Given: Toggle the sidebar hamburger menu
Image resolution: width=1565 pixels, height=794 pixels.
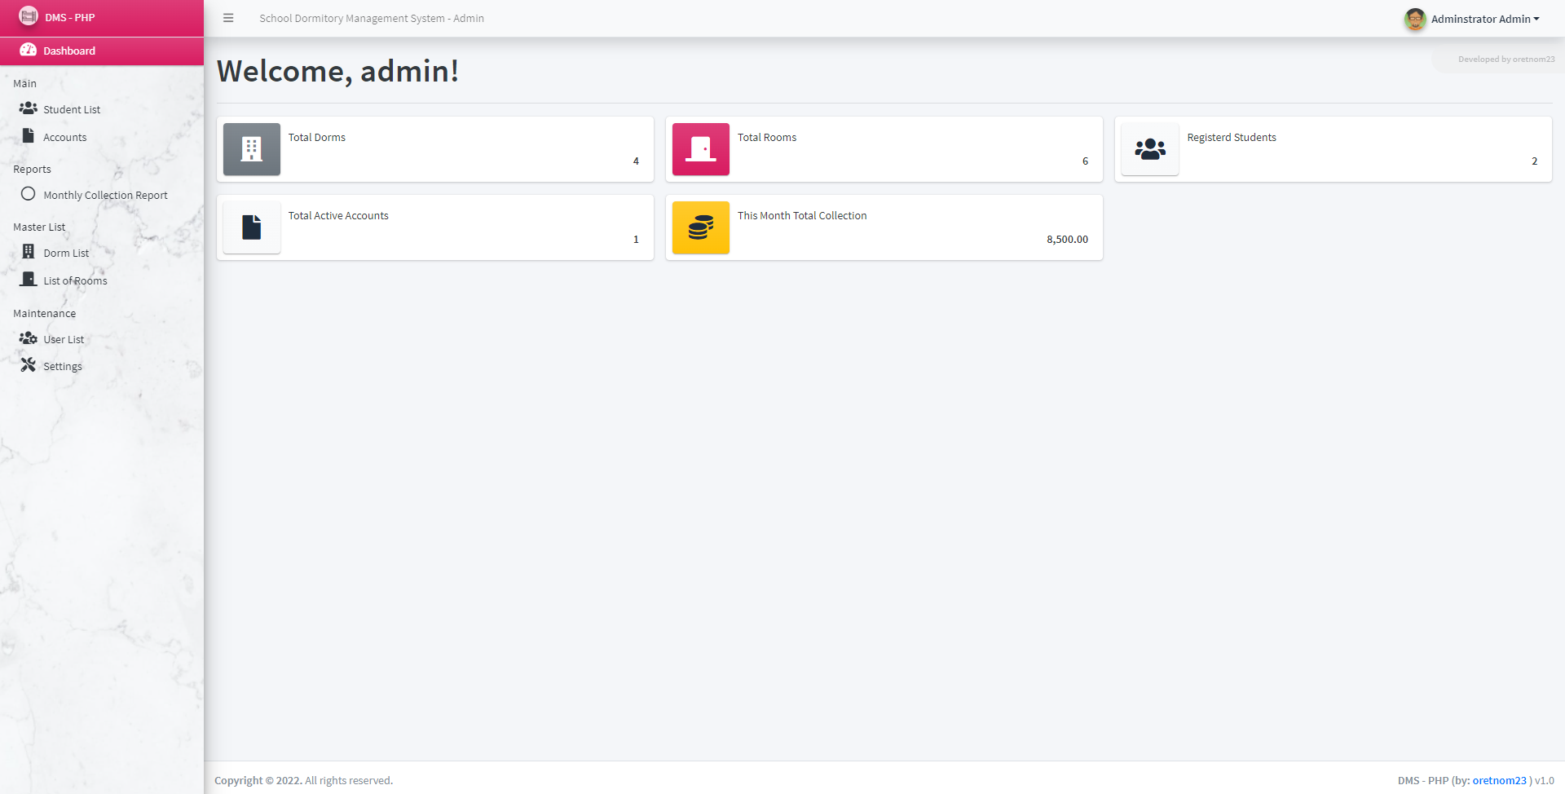Looking at the screenshot, I should click(228, 18).
